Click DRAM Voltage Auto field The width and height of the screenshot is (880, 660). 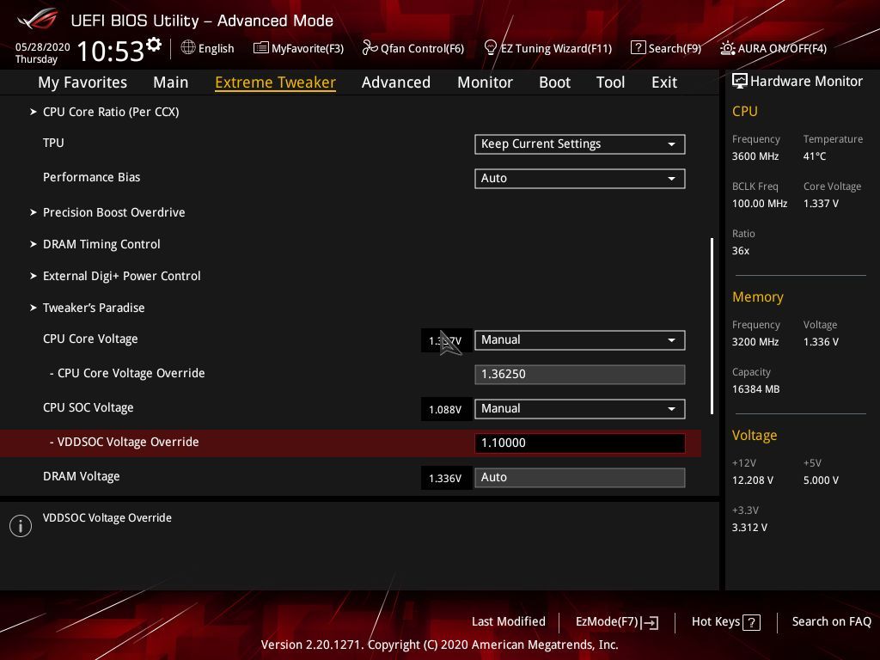tap(580, 478)
